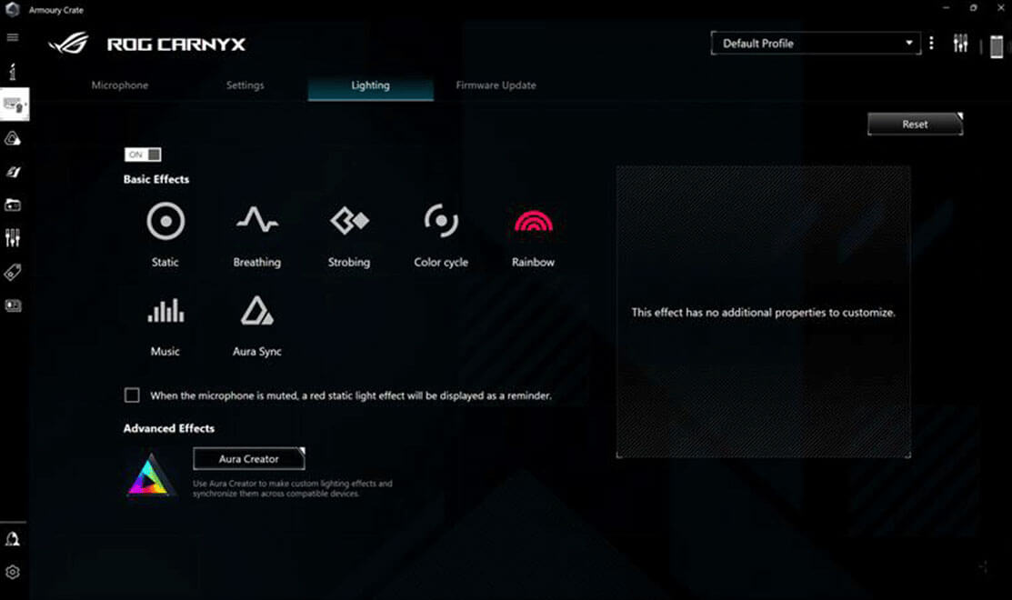Open the Aura Sync sidebar icon
The image size is (1012, 600).
12,139
